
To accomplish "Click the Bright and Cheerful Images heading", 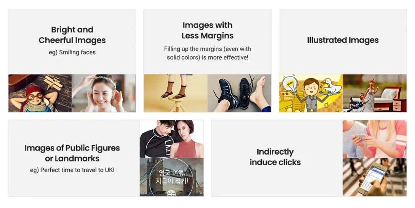I will click(x=72, y=35).
